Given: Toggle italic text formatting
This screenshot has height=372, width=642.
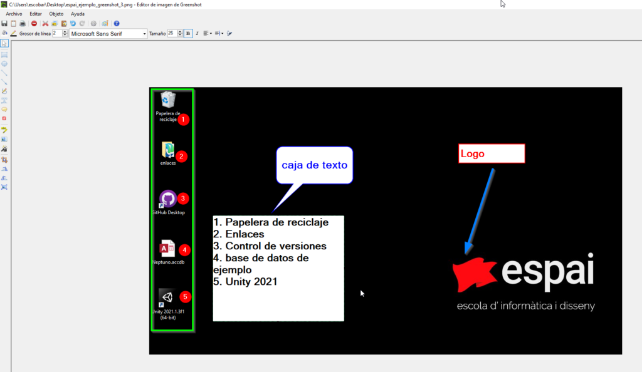Looking at the screenshot, I should (x=197, y=33).
